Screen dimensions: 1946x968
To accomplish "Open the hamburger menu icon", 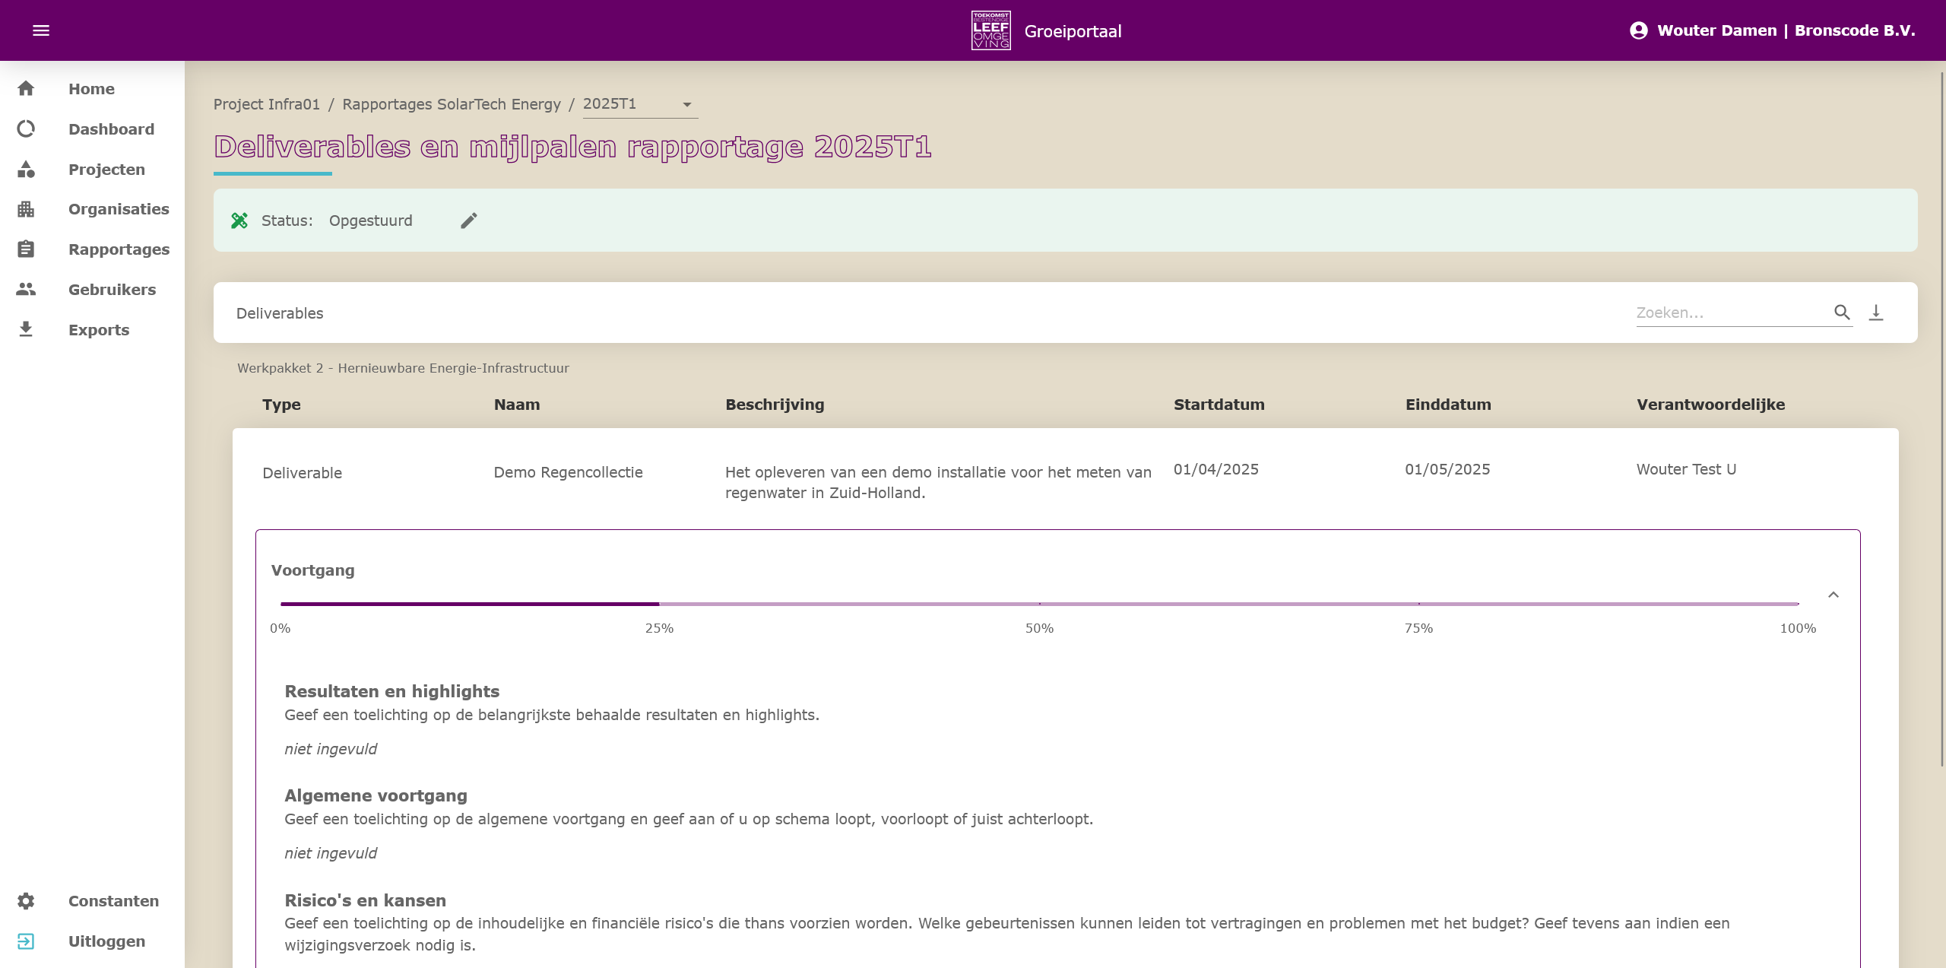I will (x=41, y=30).
